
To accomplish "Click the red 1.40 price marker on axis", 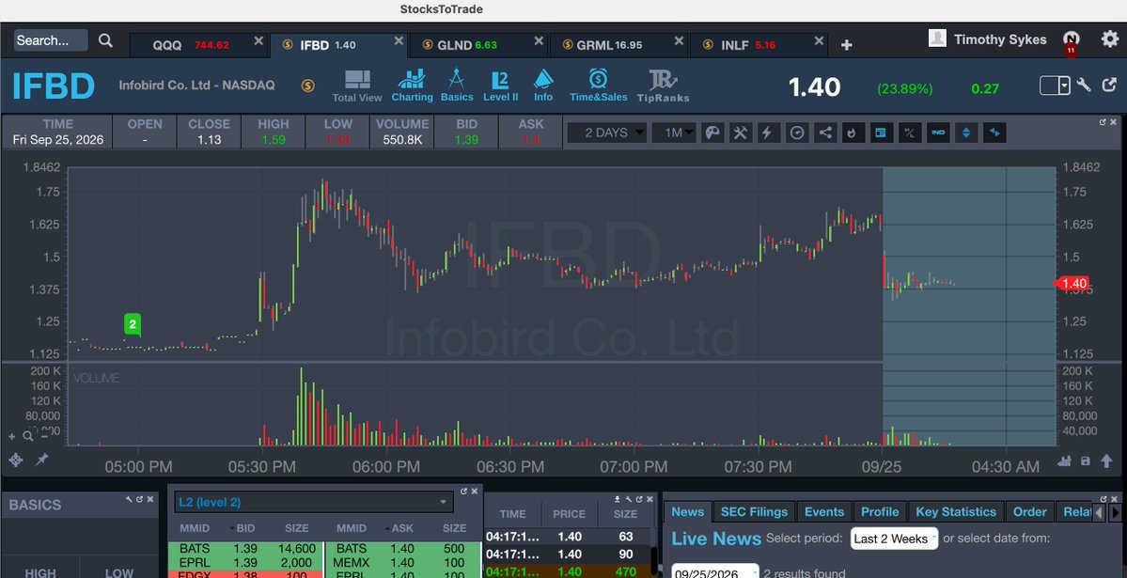I will click(x=1072, y=283).
